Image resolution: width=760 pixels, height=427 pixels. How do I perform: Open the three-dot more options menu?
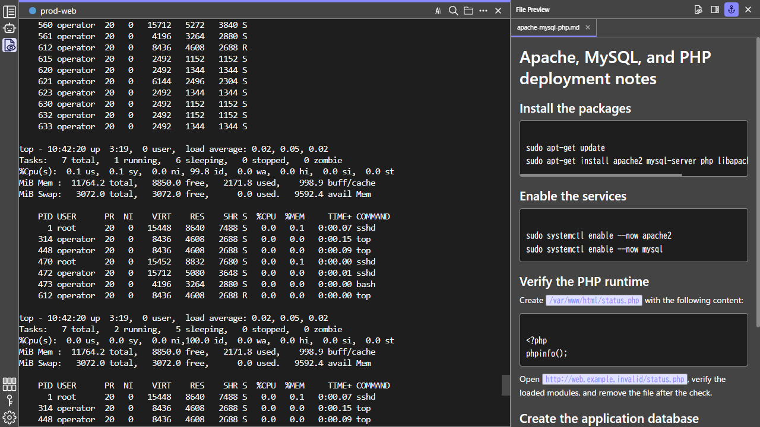(x=483, y=11)
